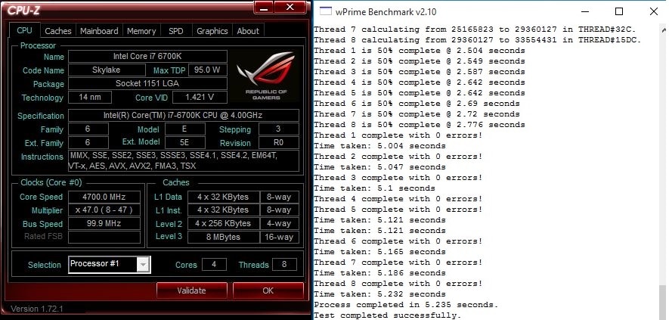This screenshot has width=669, height=320.
Task: Click the wPrime vertical scrollbar thumb
Action: 664,302
